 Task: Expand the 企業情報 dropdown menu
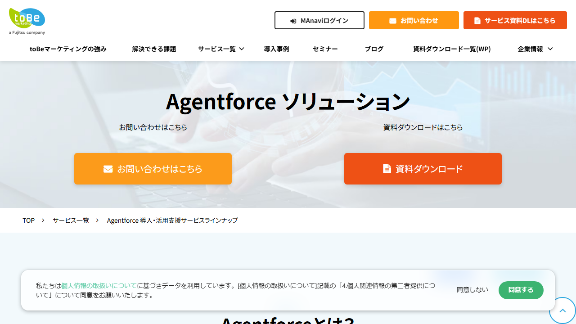[x=535, y=49]
